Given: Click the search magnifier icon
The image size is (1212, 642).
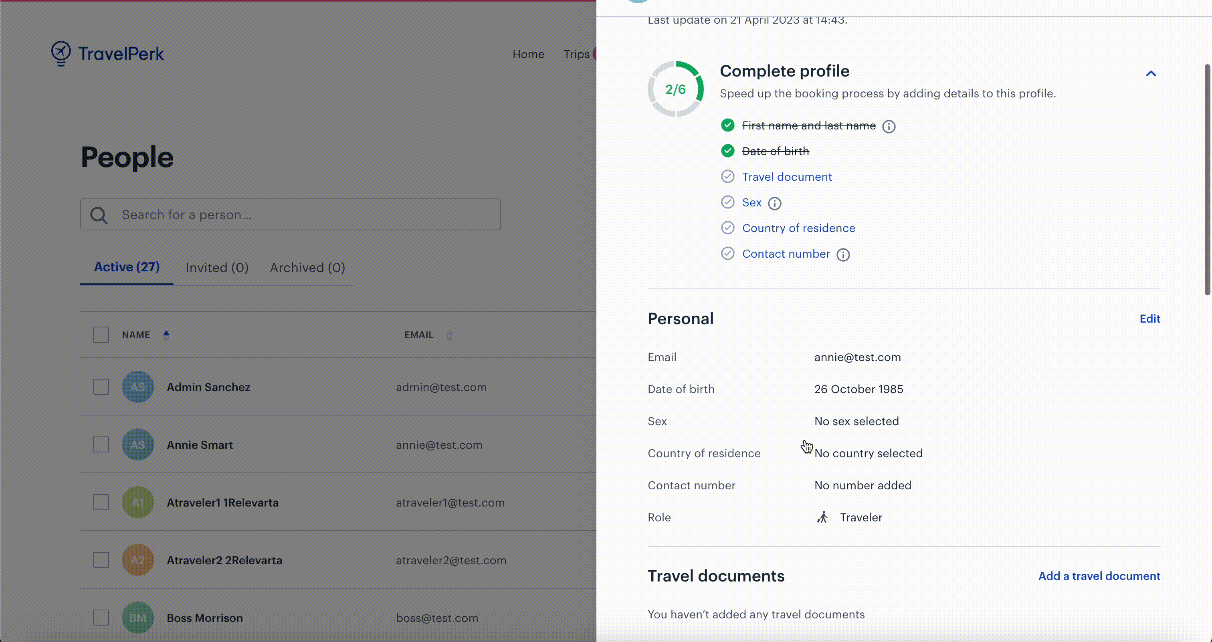Looking at the screenshot, I should pos(99,215).
